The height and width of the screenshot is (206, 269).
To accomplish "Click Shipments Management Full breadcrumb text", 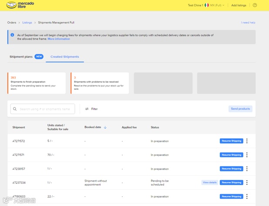I will 56,23.
